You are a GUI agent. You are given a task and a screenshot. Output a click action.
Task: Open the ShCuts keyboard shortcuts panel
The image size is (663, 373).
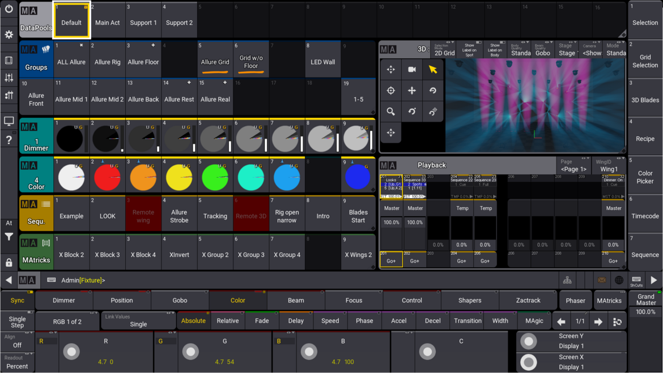(637, 280)
